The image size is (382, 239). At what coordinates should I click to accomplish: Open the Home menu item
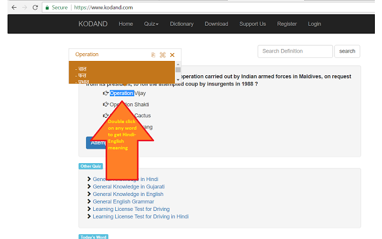tap(126, 24)
